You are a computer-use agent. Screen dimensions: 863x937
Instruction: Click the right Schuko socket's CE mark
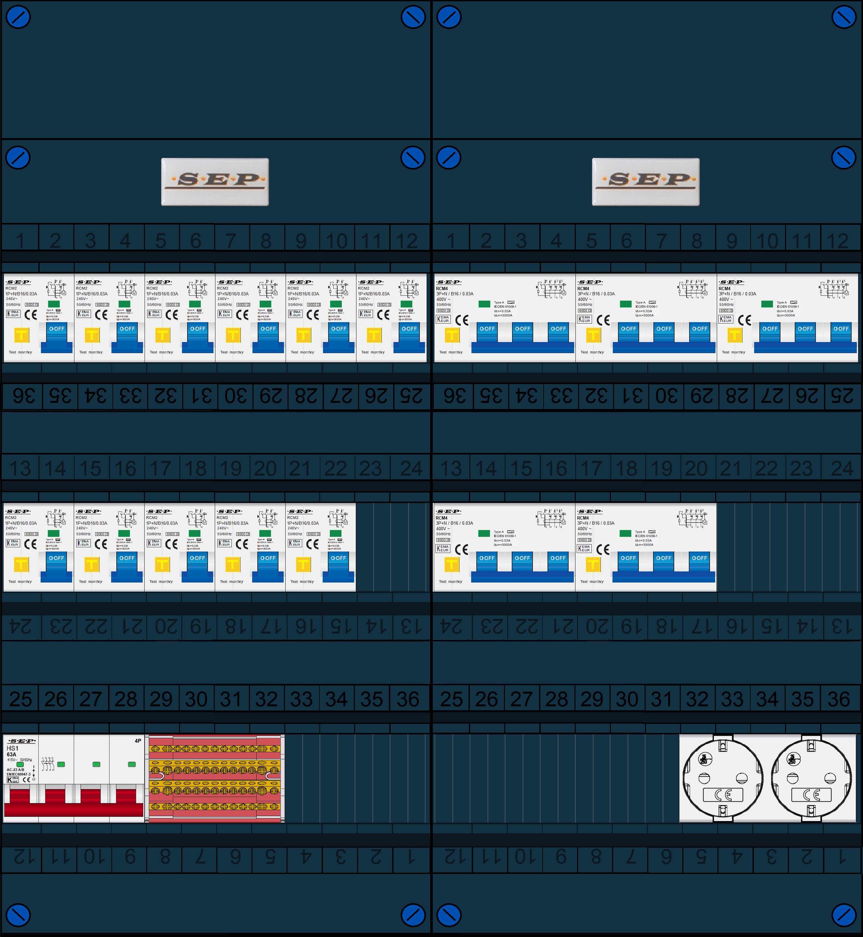pyautogui.click(x=811, y=795)
